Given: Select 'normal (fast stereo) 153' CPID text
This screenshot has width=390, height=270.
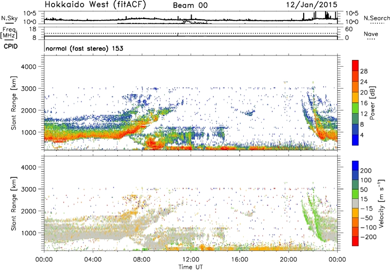Looking at the screenshot, I should [84, 48].
